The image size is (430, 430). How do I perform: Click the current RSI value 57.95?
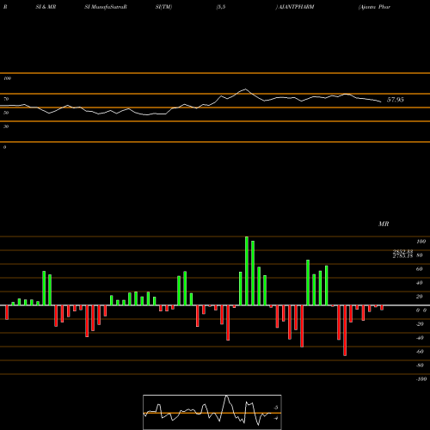[396, 100]
